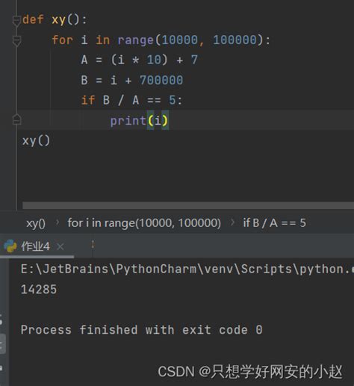354x386 pixels.
Task: Click the fold end marker beside print(i)
Action: point(16,119)
